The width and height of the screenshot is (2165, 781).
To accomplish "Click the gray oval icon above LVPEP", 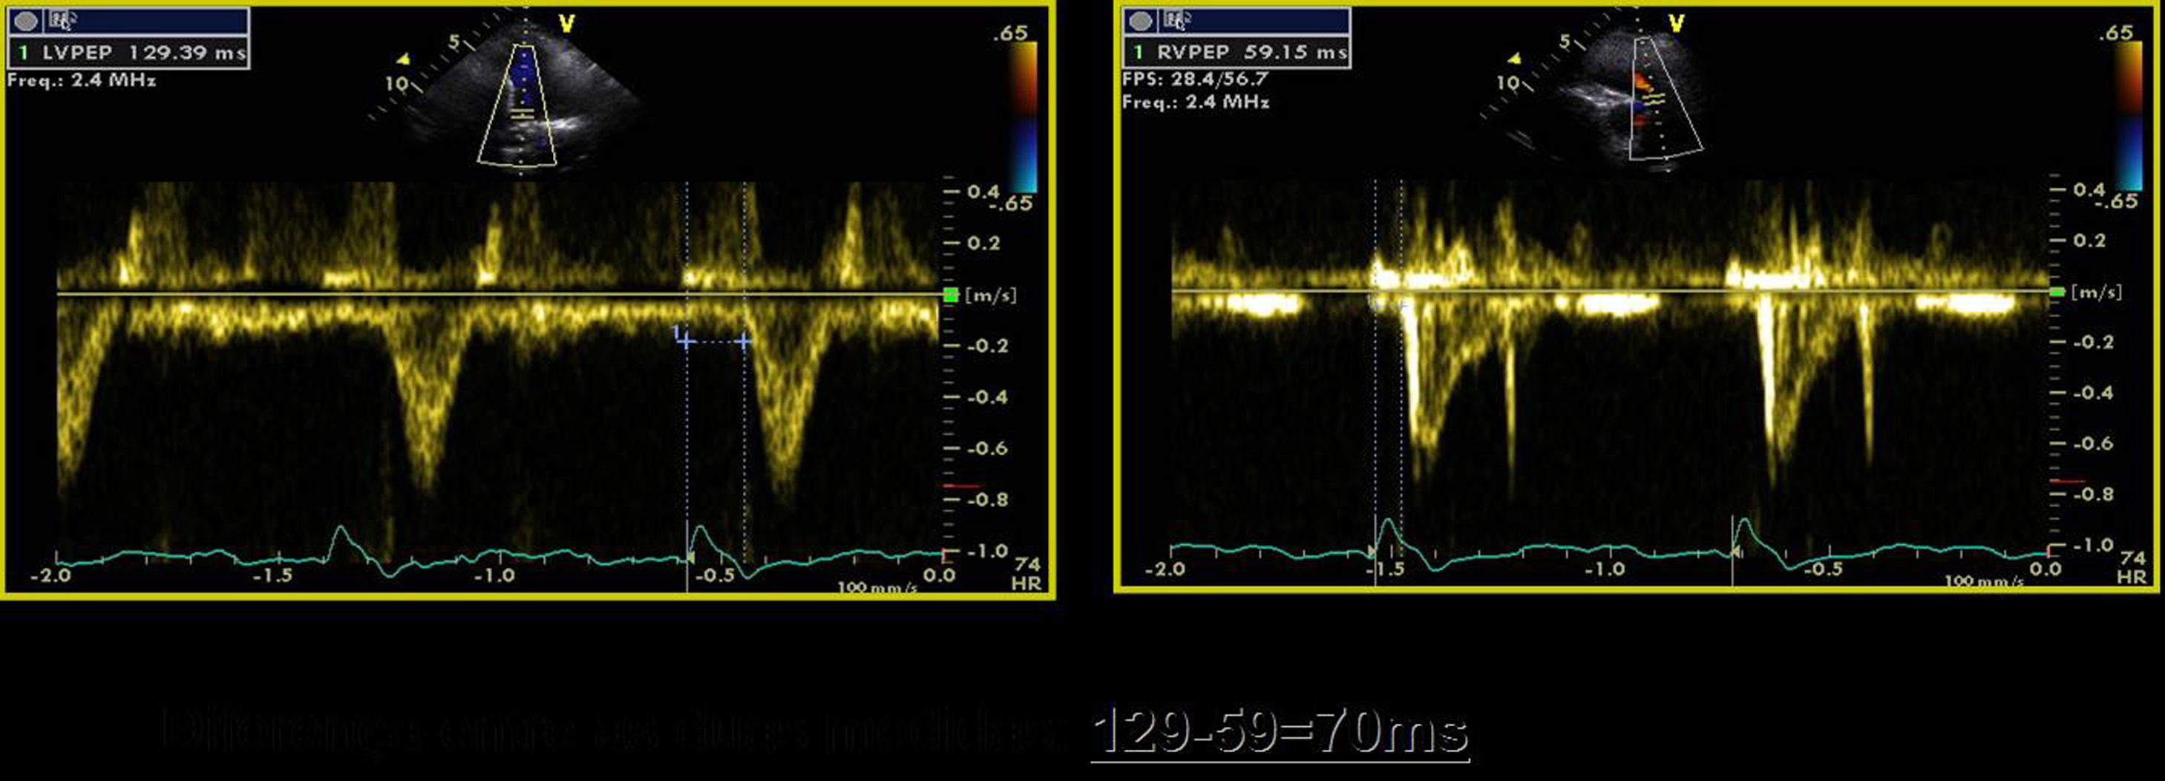I will point(26,21).
